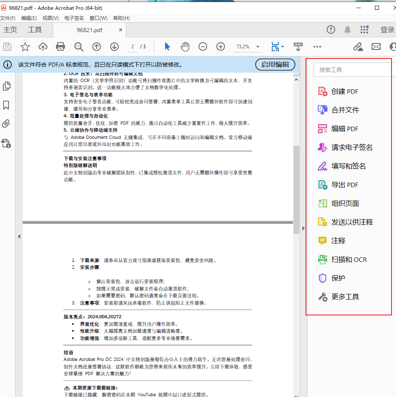The image size is (396, 397).
Task: Expand the left navigation pane arrow
Action: point(19,237)
